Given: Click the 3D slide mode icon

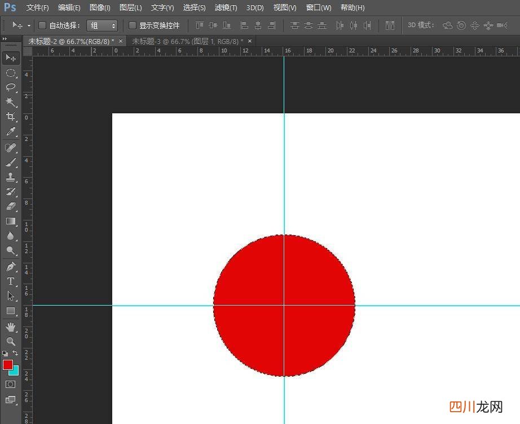Looking at the screenshot, I should pyautogui.click(x=488, y=25).
